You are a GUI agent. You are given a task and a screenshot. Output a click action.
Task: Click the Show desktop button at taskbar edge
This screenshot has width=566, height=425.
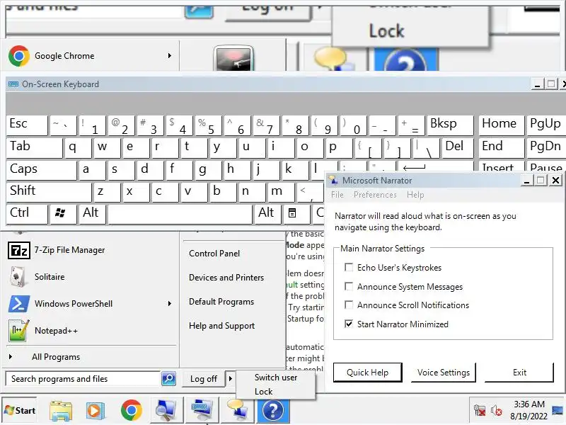point(558,410)
